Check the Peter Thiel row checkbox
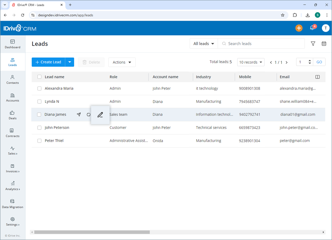 [39, 140]
